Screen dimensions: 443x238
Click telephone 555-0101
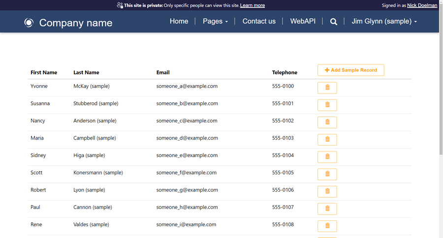(x=283, y=103)
